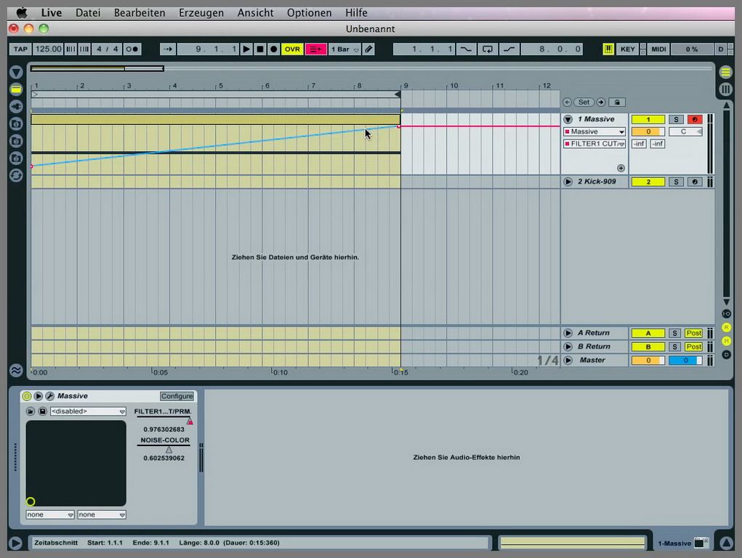This screenshot has width=742, height=558.
Task: Open the Ansicht menu
Action: [256, 13]
